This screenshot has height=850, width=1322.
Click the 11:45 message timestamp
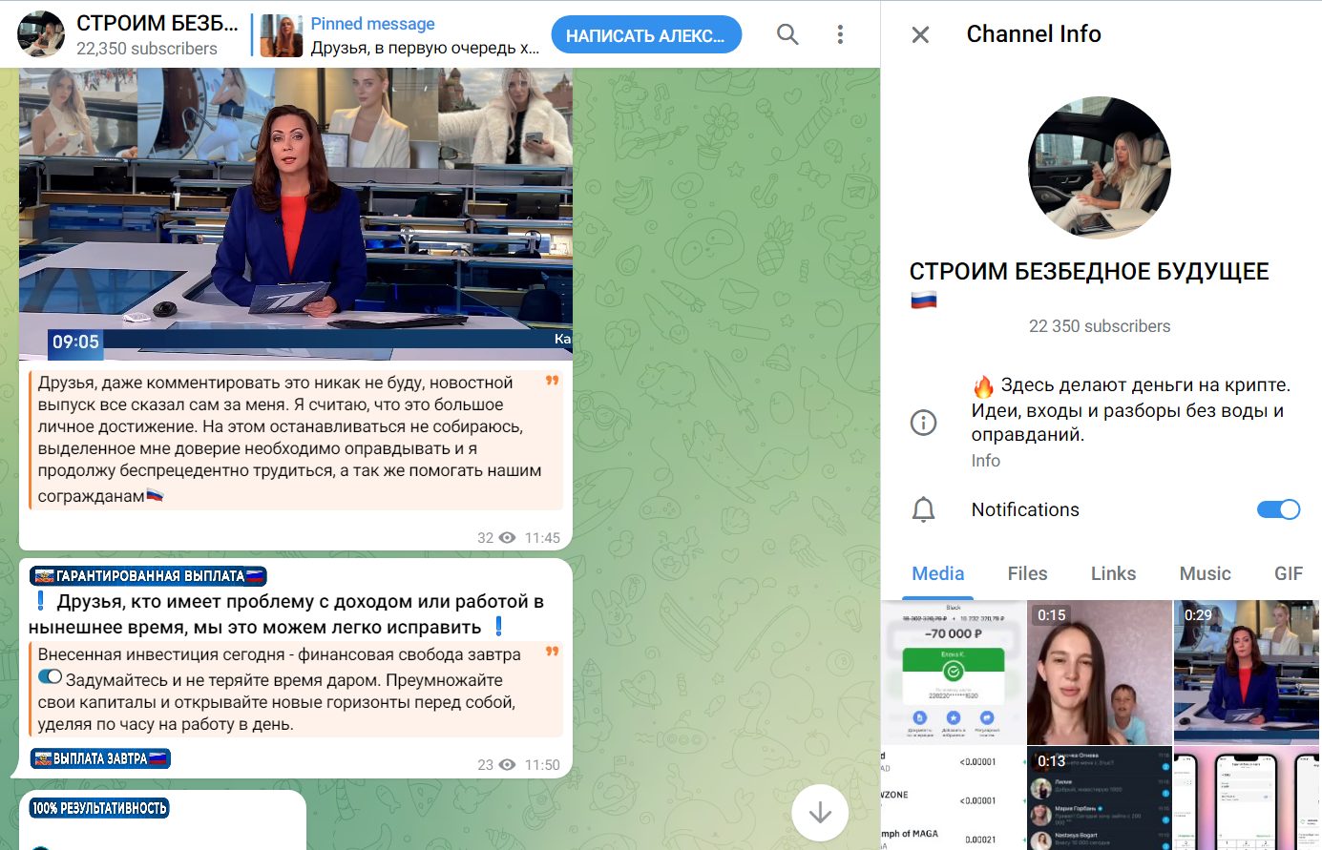[x=542, y=538]
